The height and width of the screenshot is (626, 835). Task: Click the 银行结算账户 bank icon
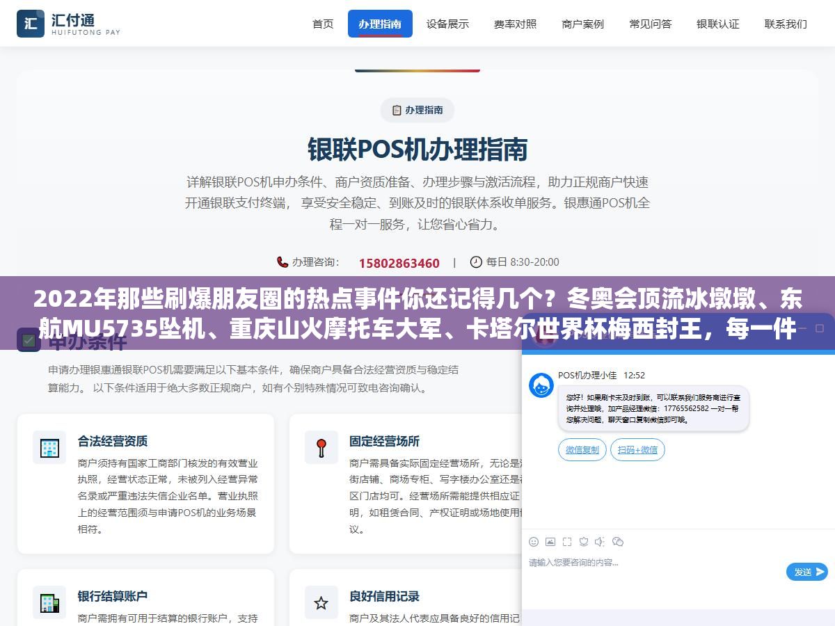coord(49,602)
